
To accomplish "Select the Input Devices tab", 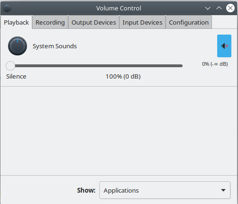I will [142, 22].
